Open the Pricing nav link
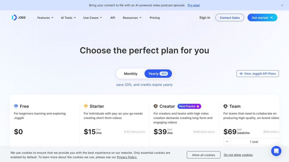 pos(155,18)
